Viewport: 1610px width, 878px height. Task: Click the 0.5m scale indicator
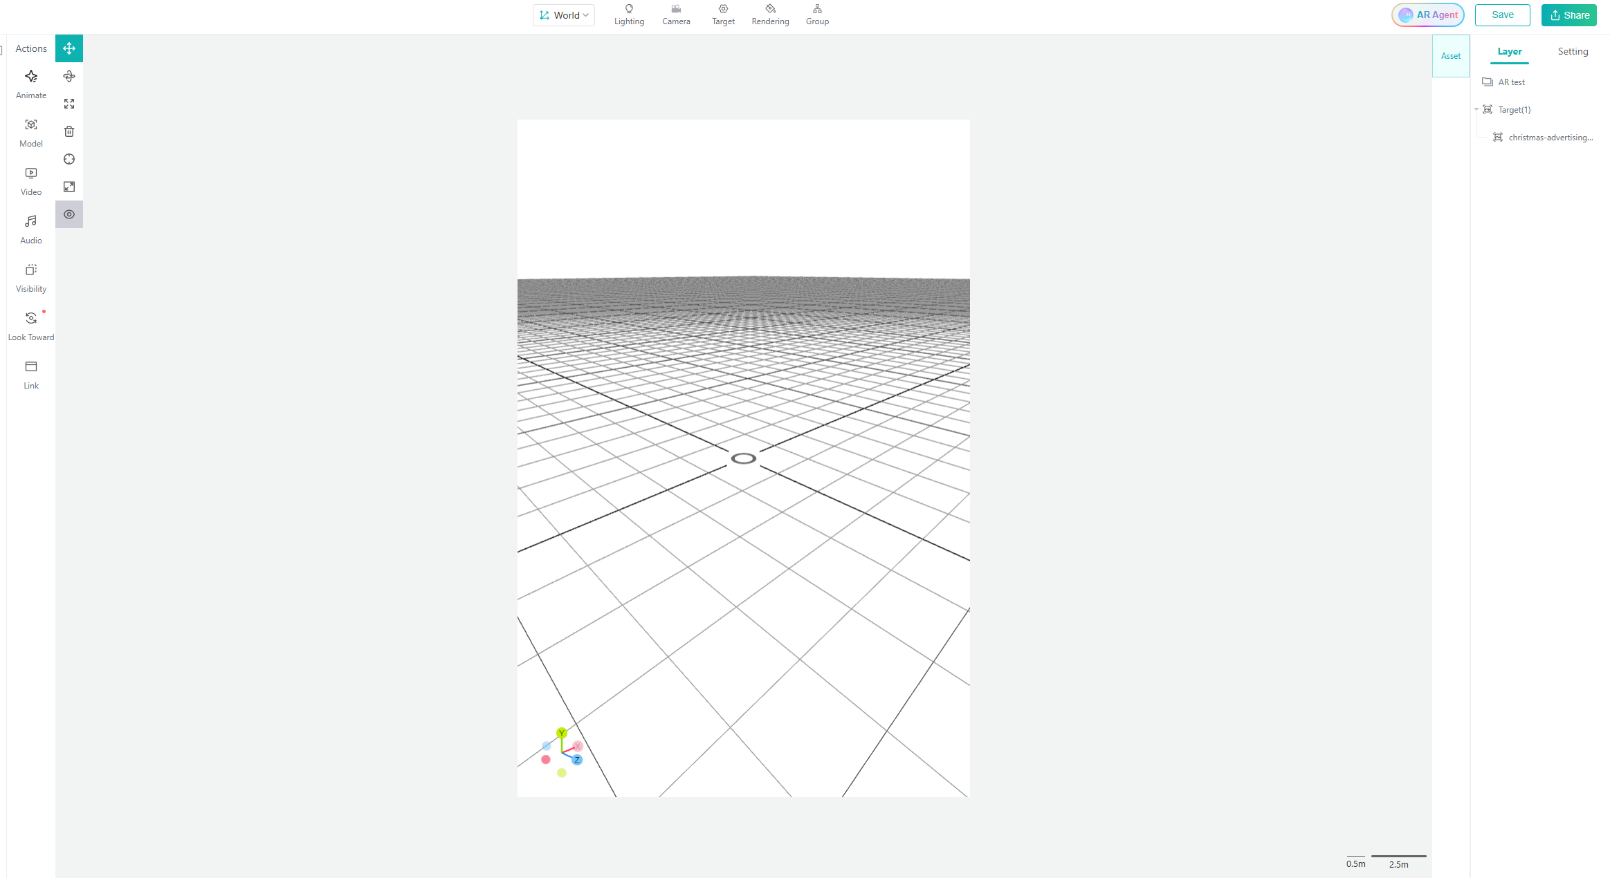tap(1356, 862)
